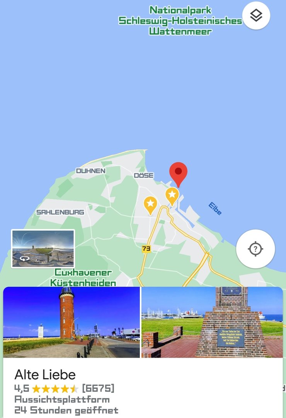
Task: Tap the route 73 road shield
Action: pos(146,249)
